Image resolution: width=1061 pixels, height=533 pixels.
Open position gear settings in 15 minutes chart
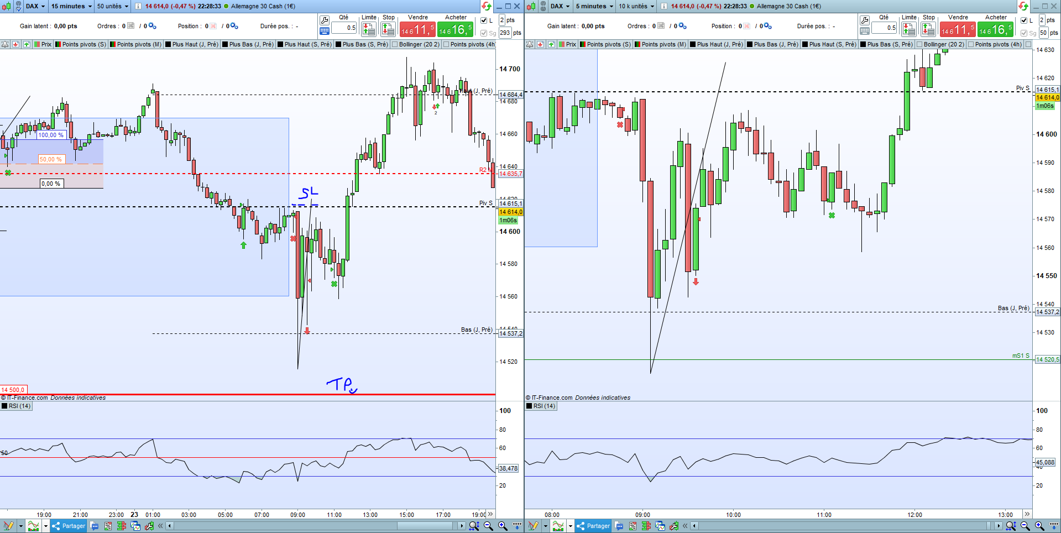tap(234, 26)
